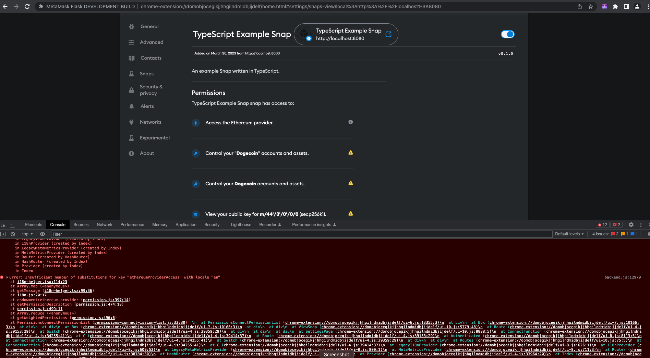
Task: Open the backend.js:12979 source link
Action: point(622,277)
